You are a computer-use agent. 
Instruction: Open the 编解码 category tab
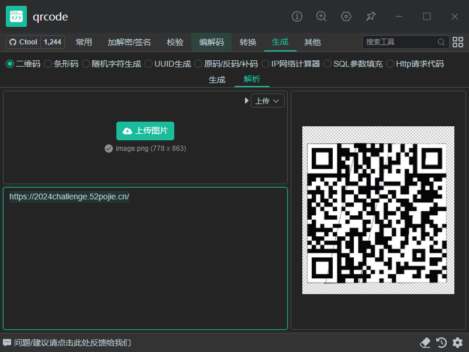(x=212, y=42)
